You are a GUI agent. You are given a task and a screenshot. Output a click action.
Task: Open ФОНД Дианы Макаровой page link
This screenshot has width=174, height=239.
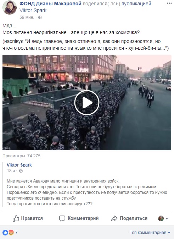coord(50,4)
